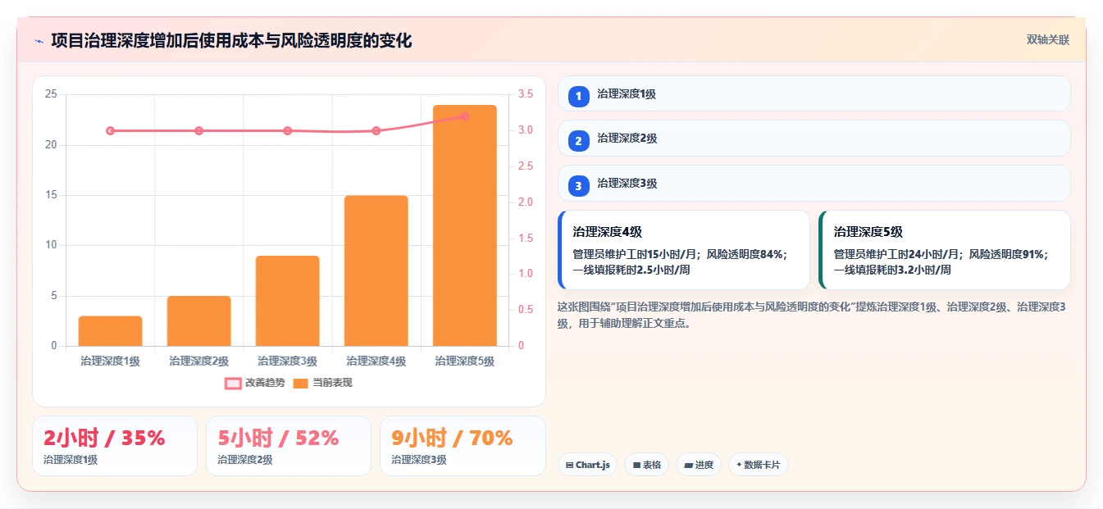Click the trend line point above 治理深度3级
The height and width of the screenshot is (509, 1103).
coord(288,131)
